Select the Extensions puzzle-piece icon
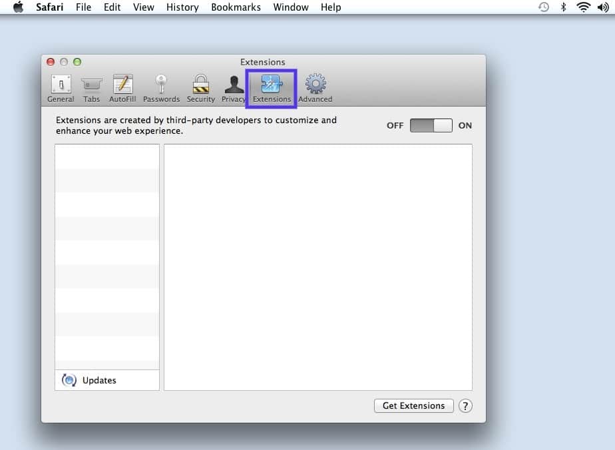Viewport: 615px width, 450px height. (x=271, y=85)
